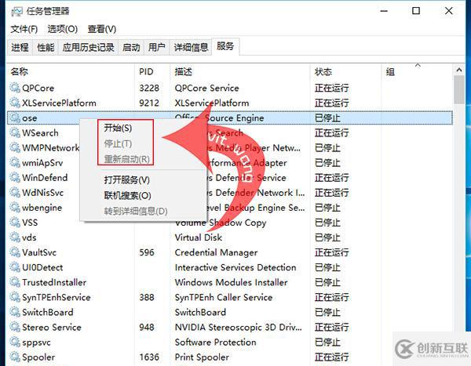Sort by the PID column header
471x366 pixels.
(x=146, y=71)
